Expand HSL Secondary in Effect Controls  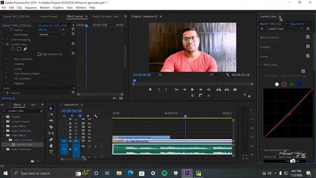(x=6, y=78)
